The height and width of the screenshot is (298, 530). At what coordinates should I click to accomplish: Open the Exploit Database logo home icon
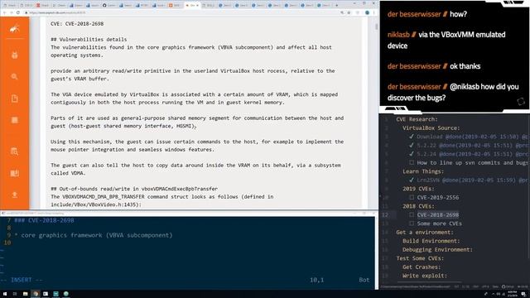[x=14, y=29]
